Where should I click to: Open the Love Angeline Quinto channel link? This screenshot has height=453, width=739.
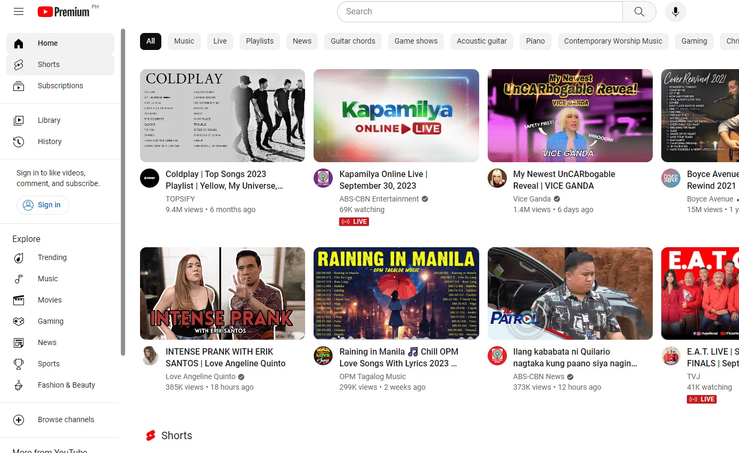click(x=200, y=376)
